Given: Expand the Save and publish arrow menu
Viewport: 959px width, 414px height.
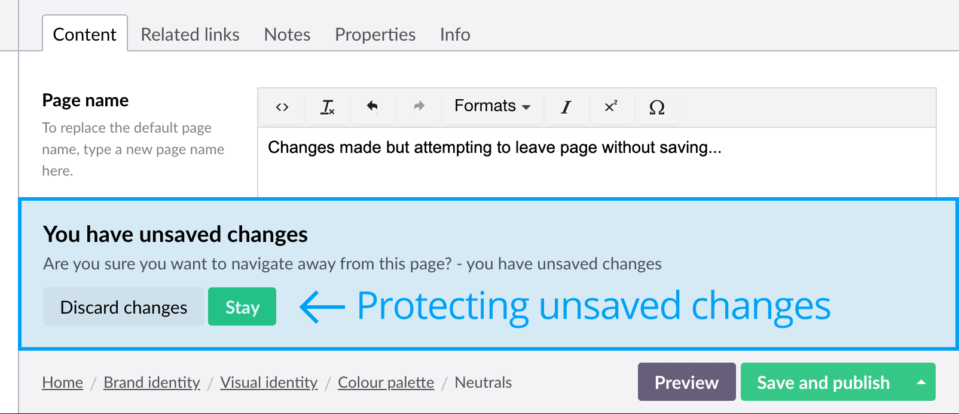Looking at the screenshot, I should (921, 382).
